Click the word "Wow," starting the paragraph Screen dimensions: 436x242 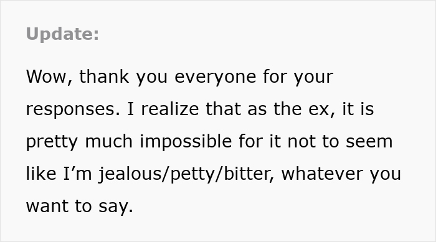[x=49, y=77]
